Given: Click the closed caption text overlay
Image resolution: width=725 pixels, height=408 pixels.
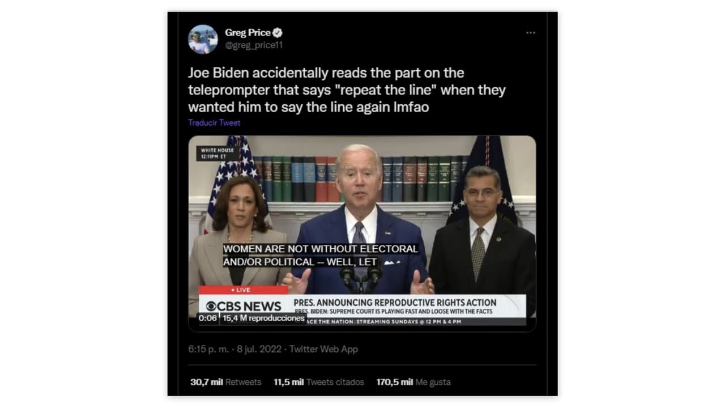Looking at the screenshot, I should click(x=321, y=255).
